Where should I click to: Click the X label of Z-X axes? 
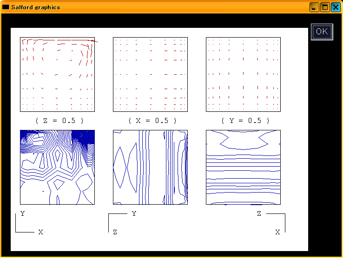tap(277, 232)
